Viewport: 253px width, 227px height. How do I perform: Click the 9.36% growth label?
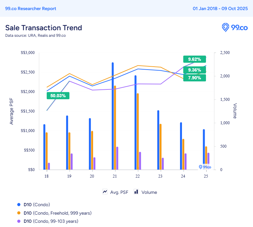(x=194, y=70)
